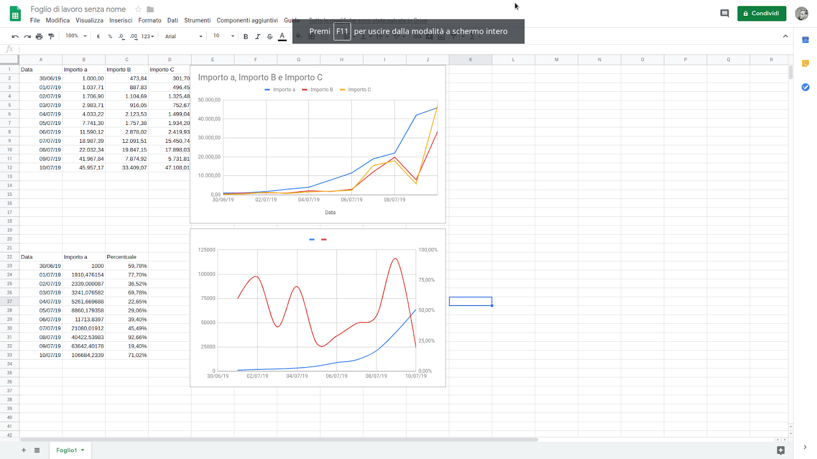Screen dimensions: 817x459
Task: Toggle italic formatting
Action: tap(258, 36)
